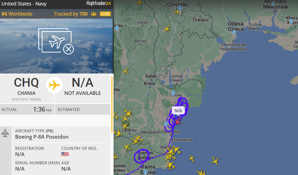The width and height of the screenshot is (298, 175).
Task: Select the Tulcea airport marker pin
Action: click(173, 93)
